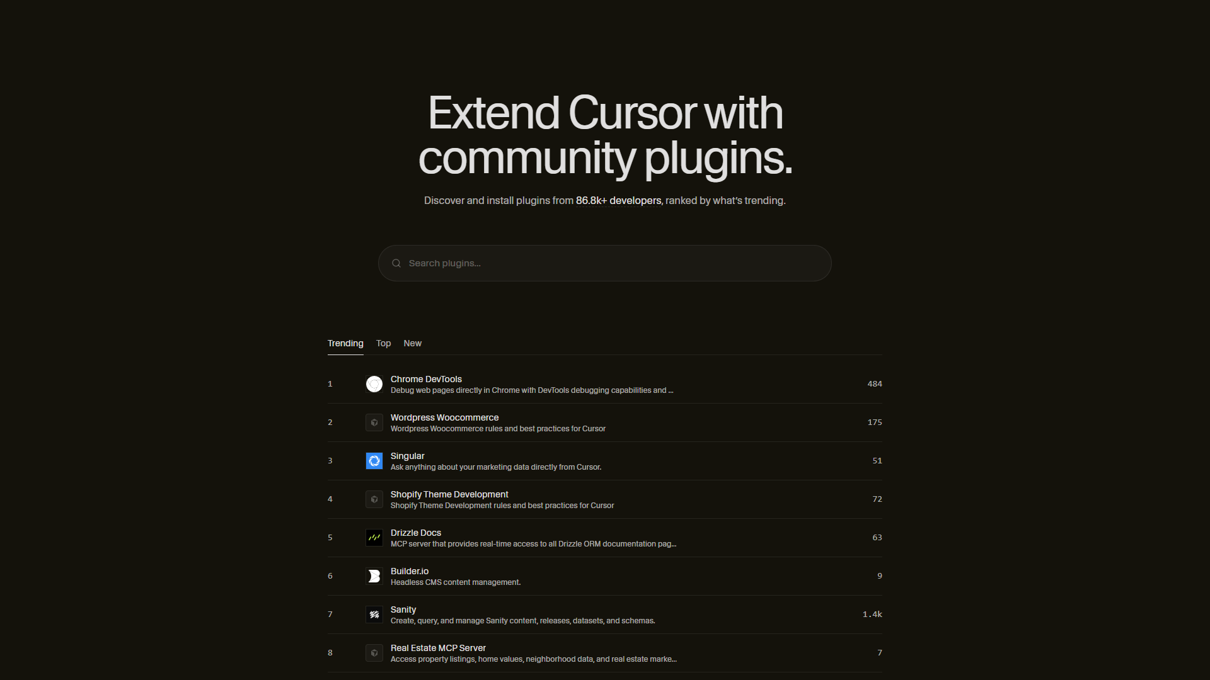Open the 86.8k+ developers link
Viewport: 1210px width, 680px height.
coord(618,200)
